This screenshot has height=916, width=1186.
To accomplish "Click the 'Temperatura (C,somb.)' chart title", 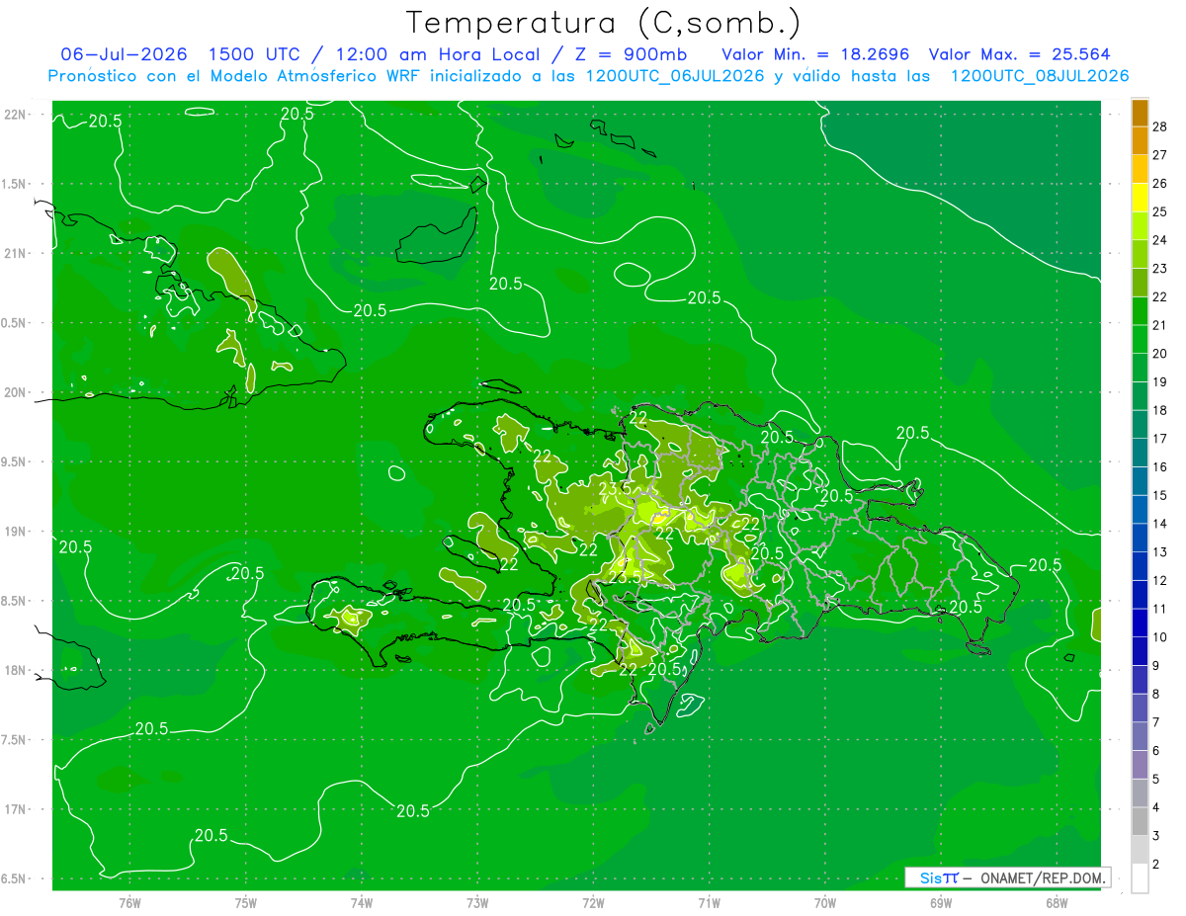I will pyautogui.click(x=604, y=23).
